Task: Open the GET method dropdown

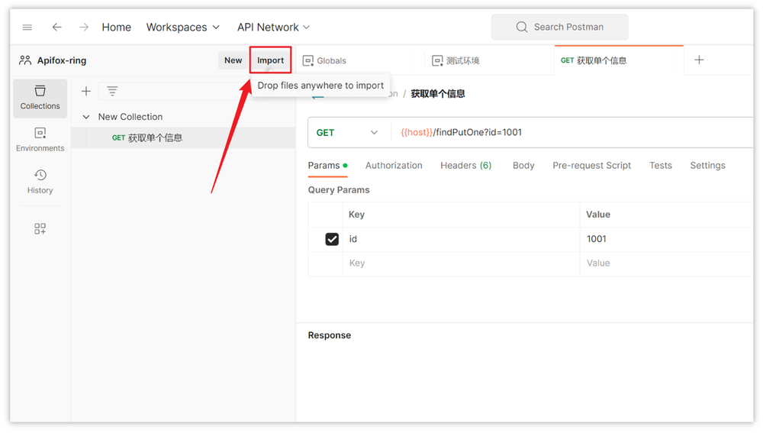Action: (x=347, y=132)
